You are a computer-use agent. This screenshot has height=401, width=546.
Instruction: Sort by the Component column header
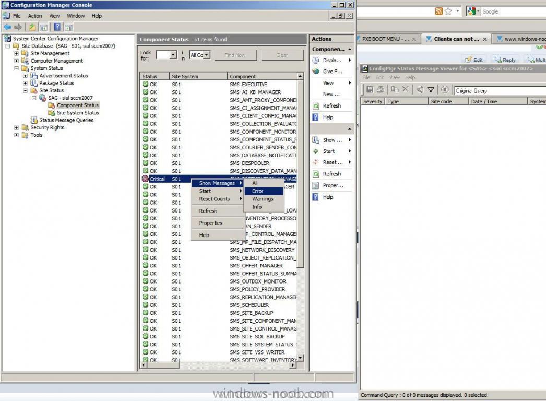[262, 76]
